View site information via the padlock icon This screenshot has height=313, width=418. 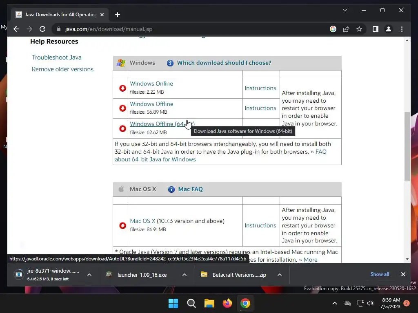(59, 29)
